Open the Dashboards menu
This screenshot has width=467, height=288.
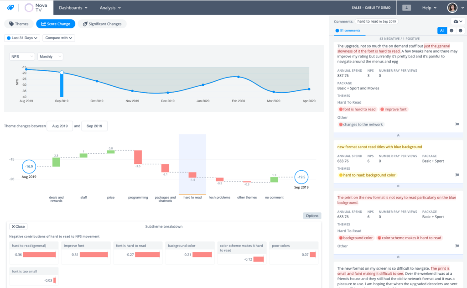(73, 8)
